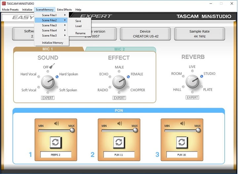Select the HALL reverb dot
Image resolution: width=238 pixels, height=174 pixels.
point(183,87)
